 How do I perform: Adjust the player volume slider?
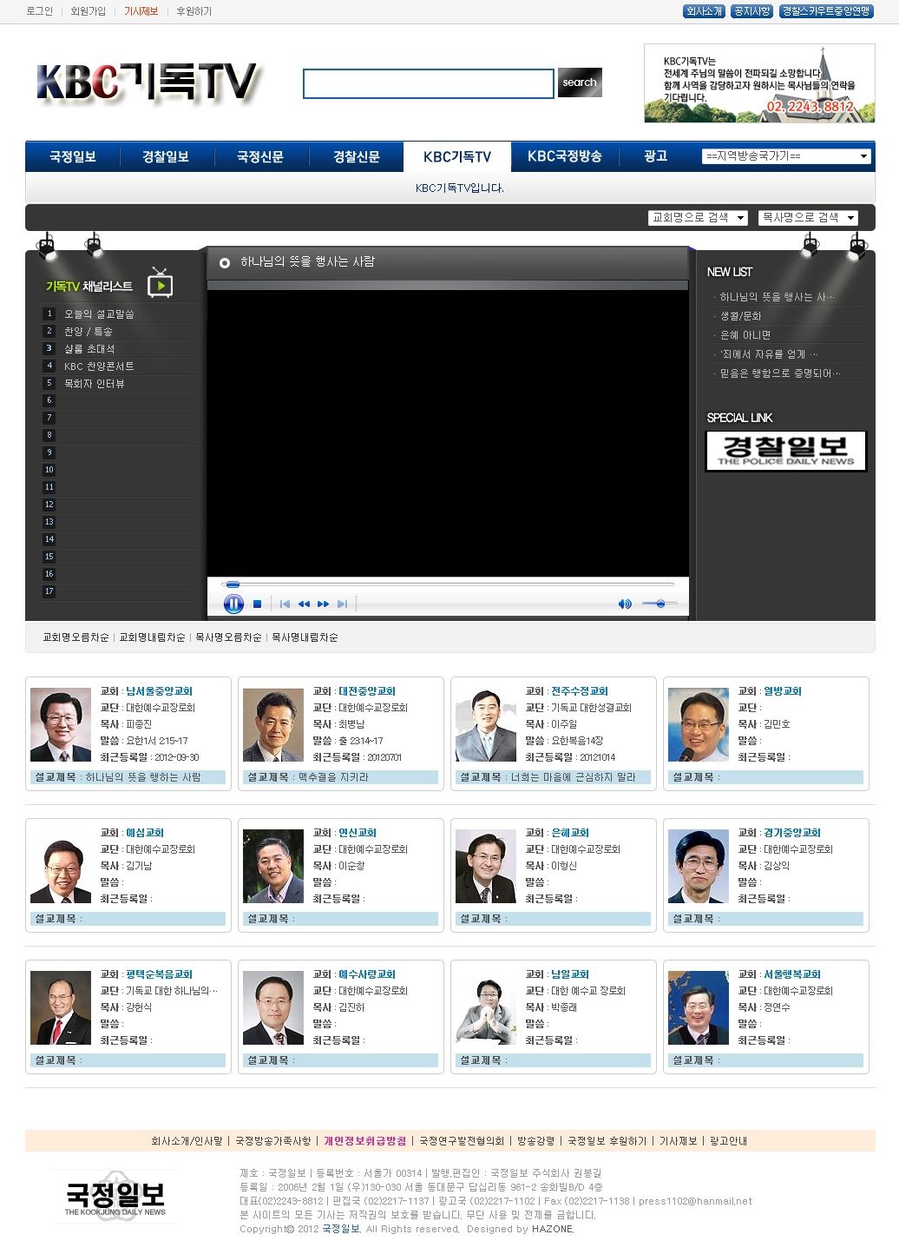[659, 603]
